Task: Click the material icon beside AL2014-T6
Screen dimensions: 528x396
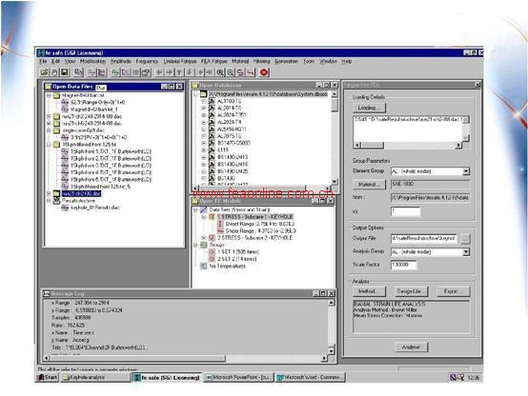Action: 212,108
